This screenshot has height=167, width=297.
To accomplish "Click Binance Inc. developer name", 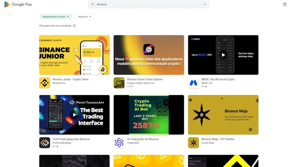I will [x=59, y=83].
